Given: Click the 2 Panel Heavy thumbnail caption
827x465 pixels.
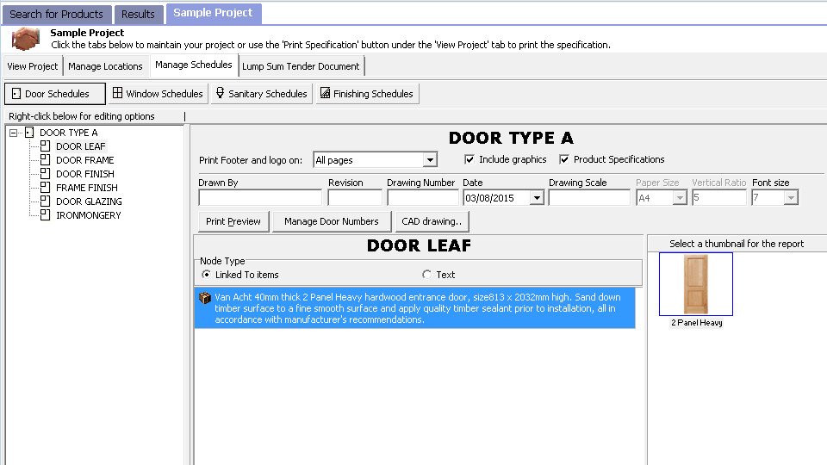Looking at the screenshot, I should (x=697, y=323).
